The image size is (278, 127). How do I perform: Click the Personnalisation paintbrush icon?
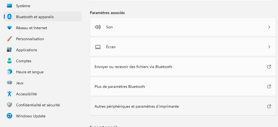click(x=9, y=39)
